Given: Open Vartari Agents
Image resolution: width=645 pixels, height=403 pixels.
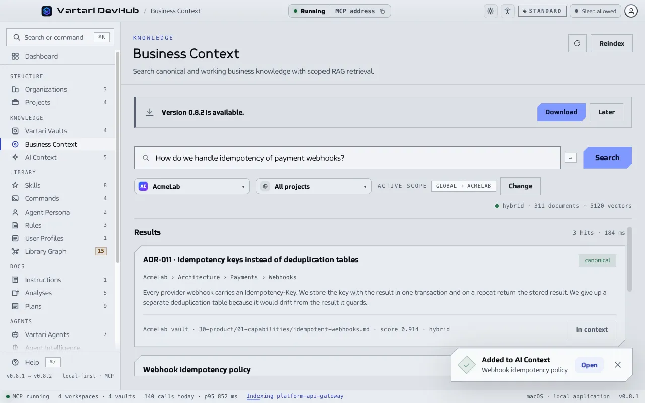Looking at the screenshot, I should pos(58,334).
